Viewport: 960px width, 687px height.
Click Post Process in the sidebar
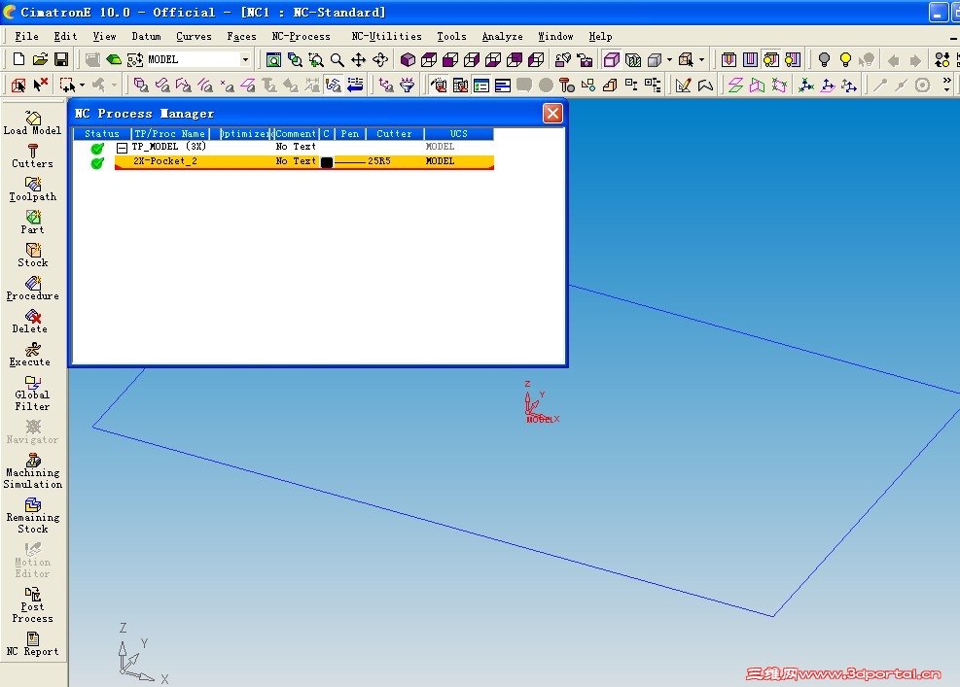coord(32,605)
